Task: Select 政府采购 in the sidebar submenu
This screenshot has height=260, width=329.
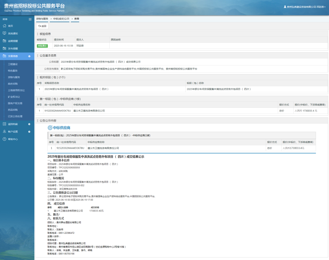Action: pos(13,84)
